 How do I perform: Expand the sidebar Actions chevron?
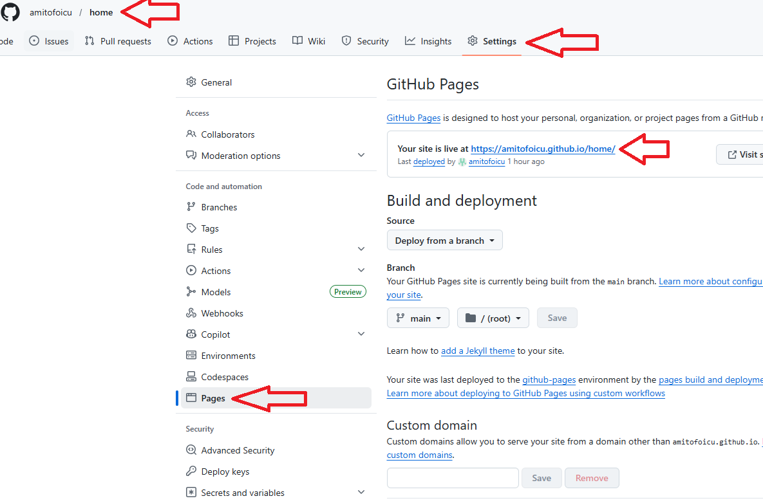361,270
